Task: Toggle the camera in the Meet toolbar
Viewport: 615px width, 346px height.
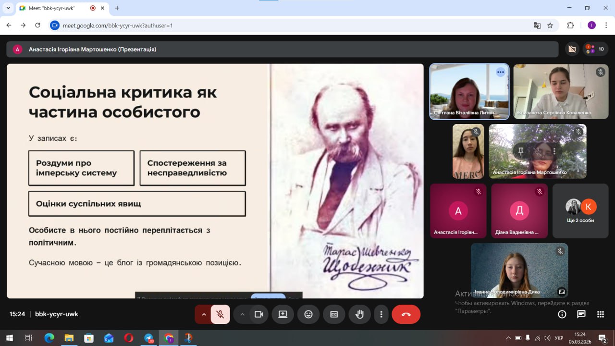Action: tap(259, 314)
